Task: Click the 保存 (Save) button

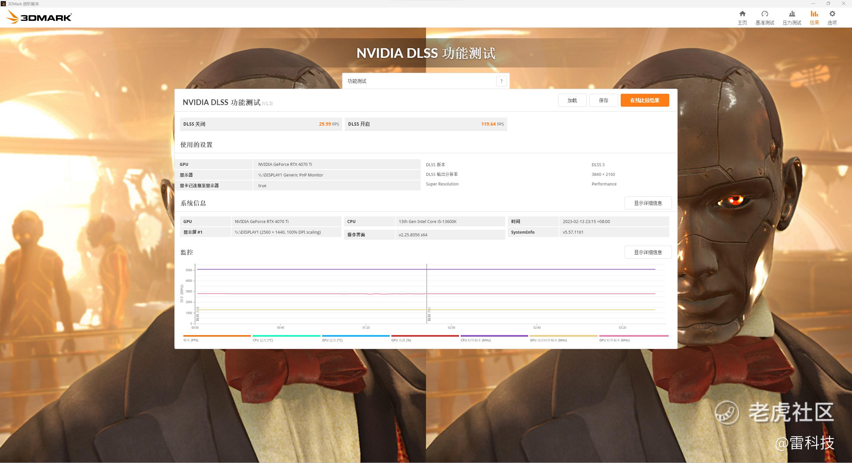Action: tap(603, 100)
